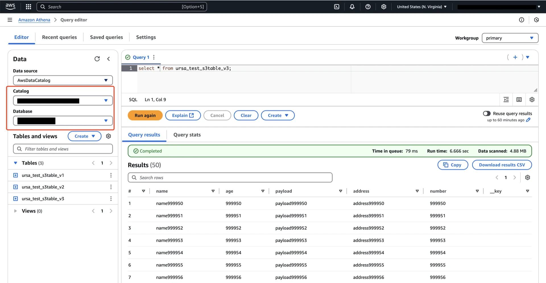Open the AWS services grid menu
The image size is (546, 283).
pos(28,7)
